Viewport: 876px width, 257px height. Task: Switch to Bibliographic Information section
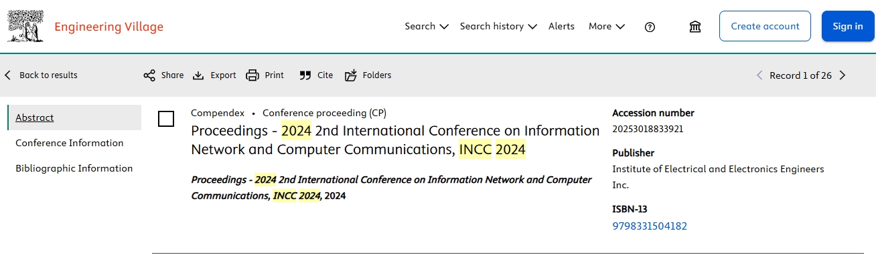point(74,168)
